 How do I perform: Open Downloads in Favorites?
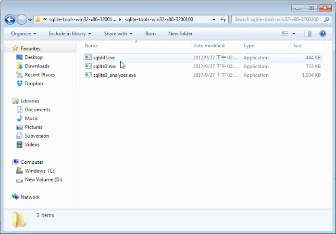coord(37,66)
